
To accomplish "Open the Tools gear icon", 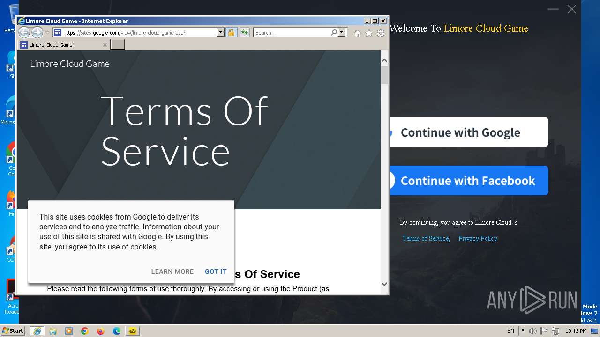I will click(381, 33).
